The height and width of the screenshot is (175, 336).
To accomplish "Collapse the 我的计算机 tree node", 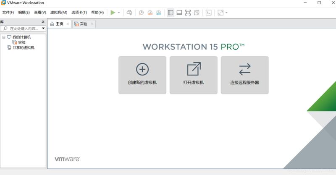I will (4, 37).
